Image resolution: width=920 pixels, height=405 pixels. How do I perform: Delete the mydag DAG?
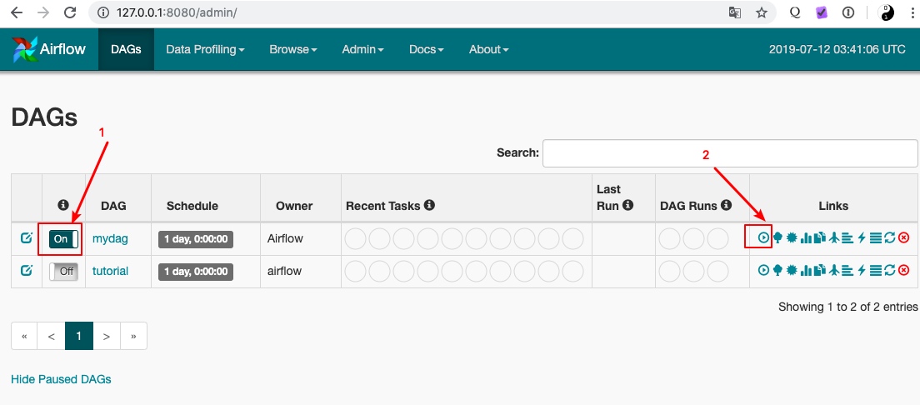tap(903, 237)
